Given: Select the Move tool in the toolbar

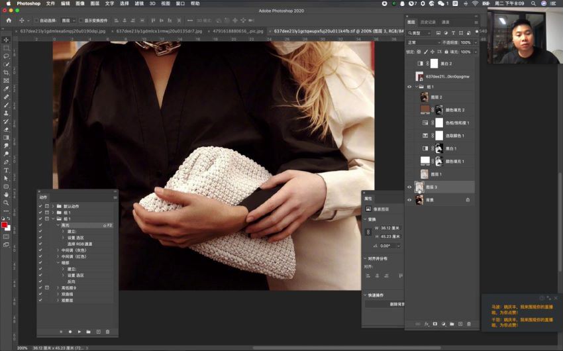Looking at the screenshot, I should click(6, 40).
